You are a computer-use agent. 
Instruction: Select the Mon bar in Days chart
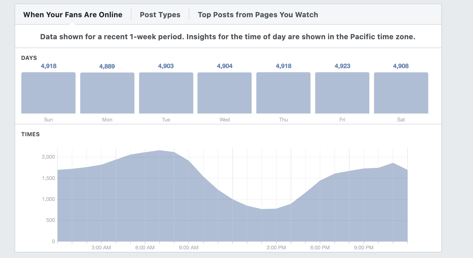coord(107,93)
